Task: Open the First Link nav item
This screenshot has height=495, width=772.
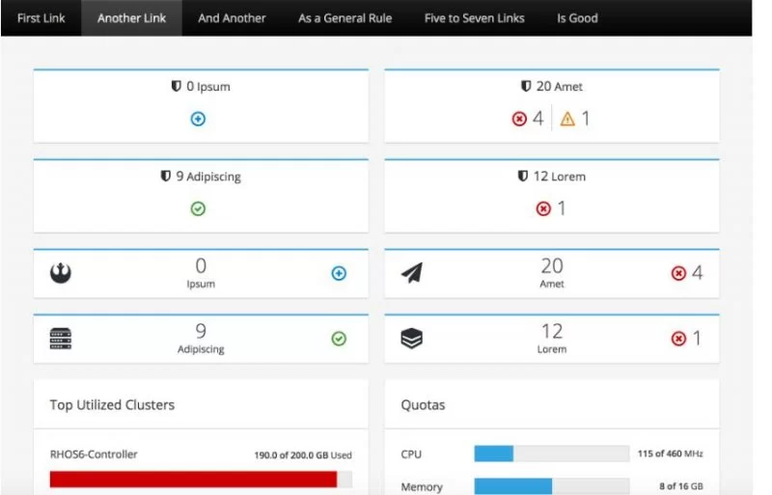Action: pyautogui.click(x=41, y=18)
